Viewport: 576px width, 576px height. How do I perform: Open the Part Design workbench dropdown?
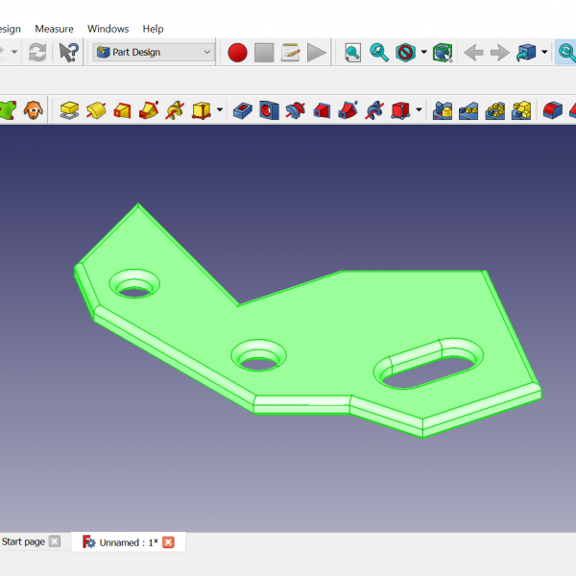click(x=154, y=52)
